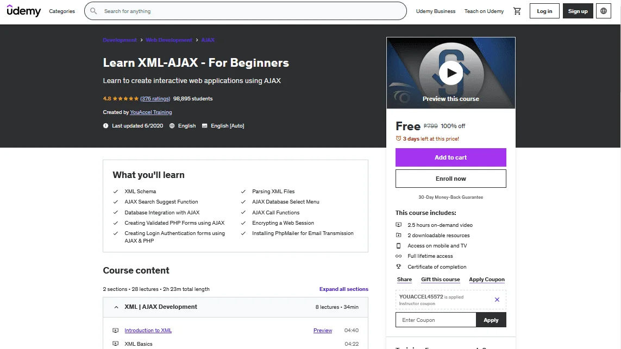Open the Categories menu
621x349 pixels.
pos(62,11)
